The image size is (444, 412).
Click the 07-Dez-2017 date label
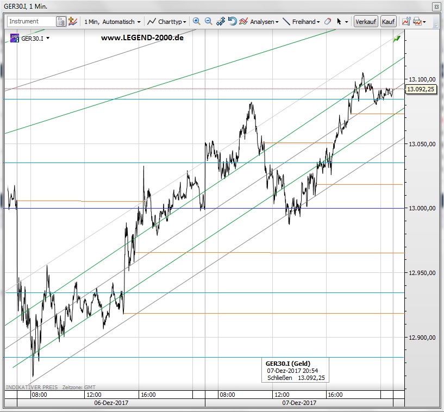tap(299, 403)
